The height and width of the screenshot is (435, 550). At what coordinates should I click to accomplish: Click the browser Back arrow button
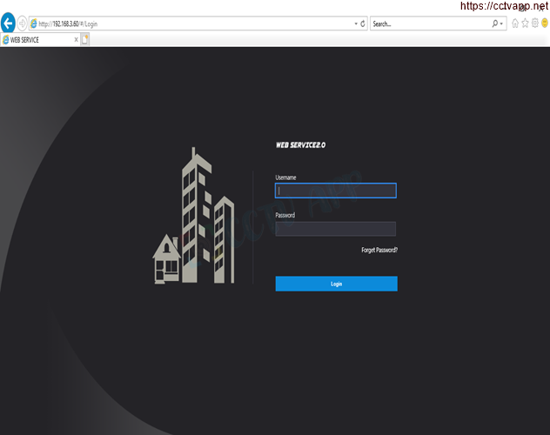click(9, 23)
